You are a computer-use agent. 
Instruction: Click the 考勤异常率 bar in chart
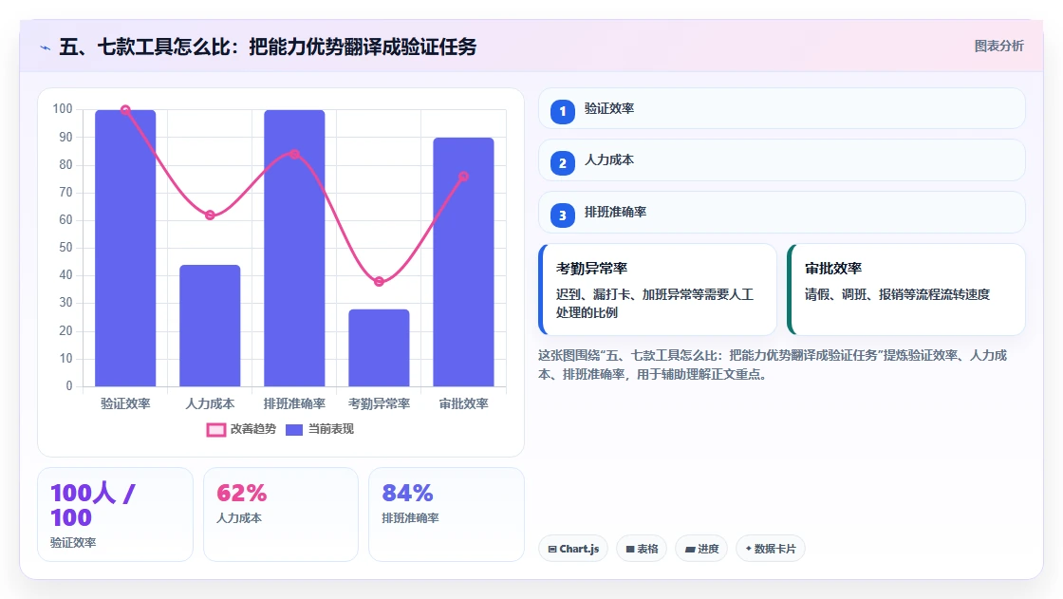click(379, 348)
